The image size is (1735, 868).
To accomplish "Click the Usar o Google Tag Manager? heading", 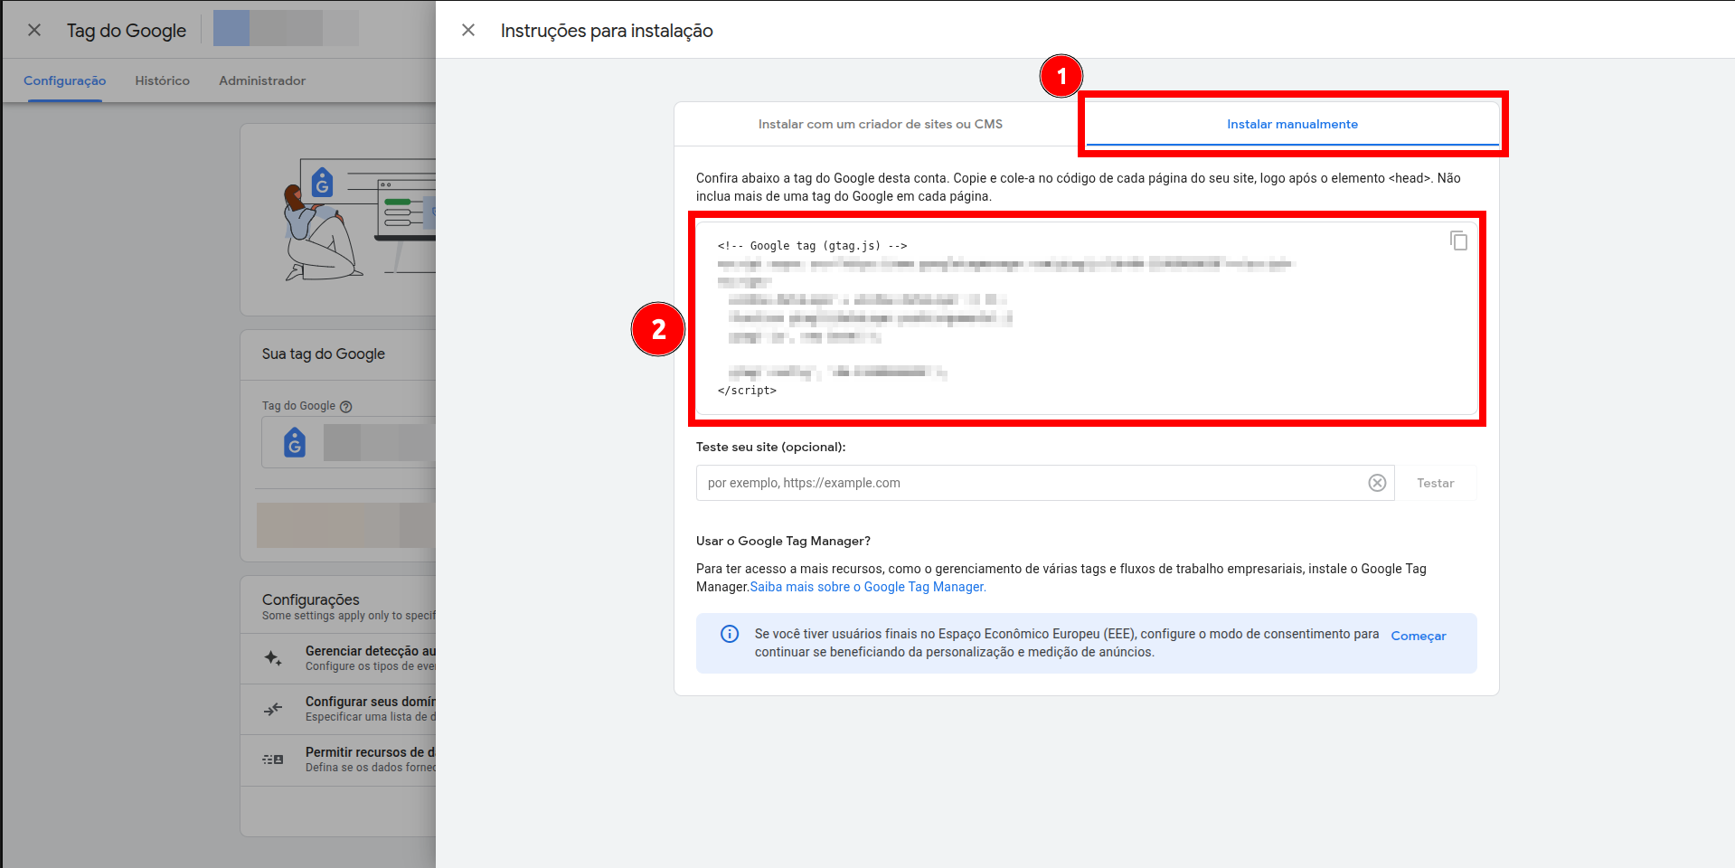I will click(x=783, y=541).
